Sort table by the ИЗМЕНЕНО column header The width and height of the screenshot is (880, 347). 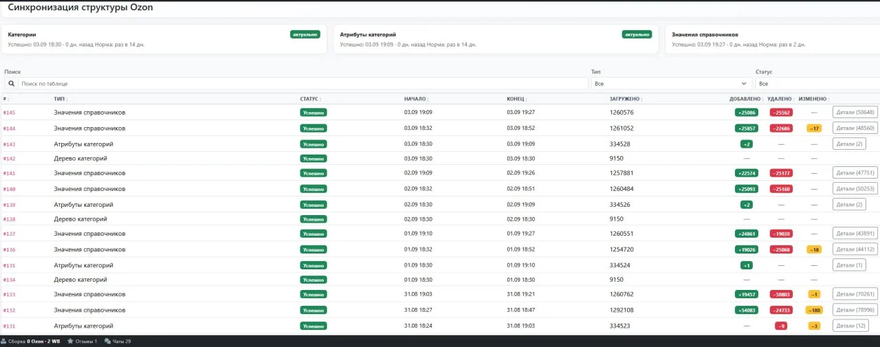[x=814, y=99]
